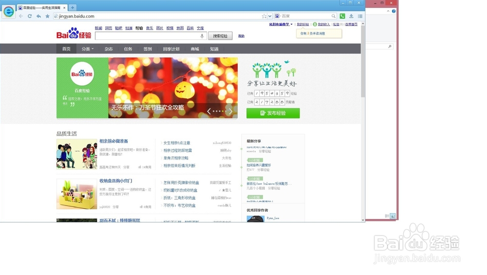Open 百科 in the top service links
This screenshot has height=275, width=487.
tap(190, 28)
